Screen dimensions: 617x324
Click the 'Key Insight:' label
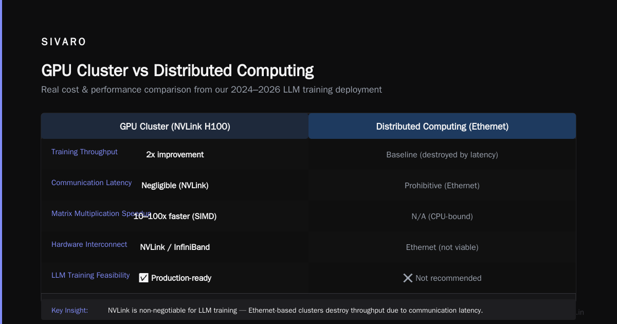tap(69, 310)
